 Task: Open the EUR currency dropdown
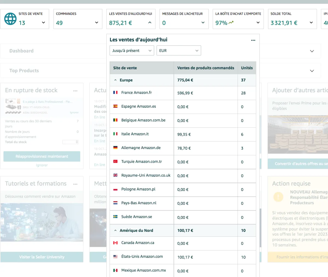[x=179, y=50]
